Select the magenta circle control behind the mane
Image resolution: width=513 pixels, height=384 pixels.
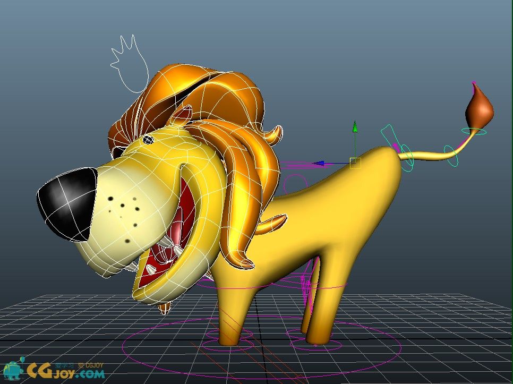click(x=295, y=185)
